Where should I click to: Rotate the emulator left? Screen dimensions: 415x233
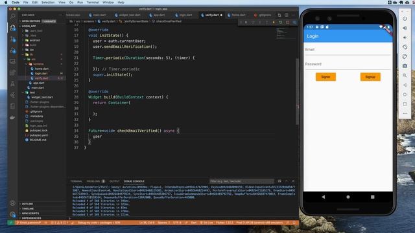(x=405, y=47)
